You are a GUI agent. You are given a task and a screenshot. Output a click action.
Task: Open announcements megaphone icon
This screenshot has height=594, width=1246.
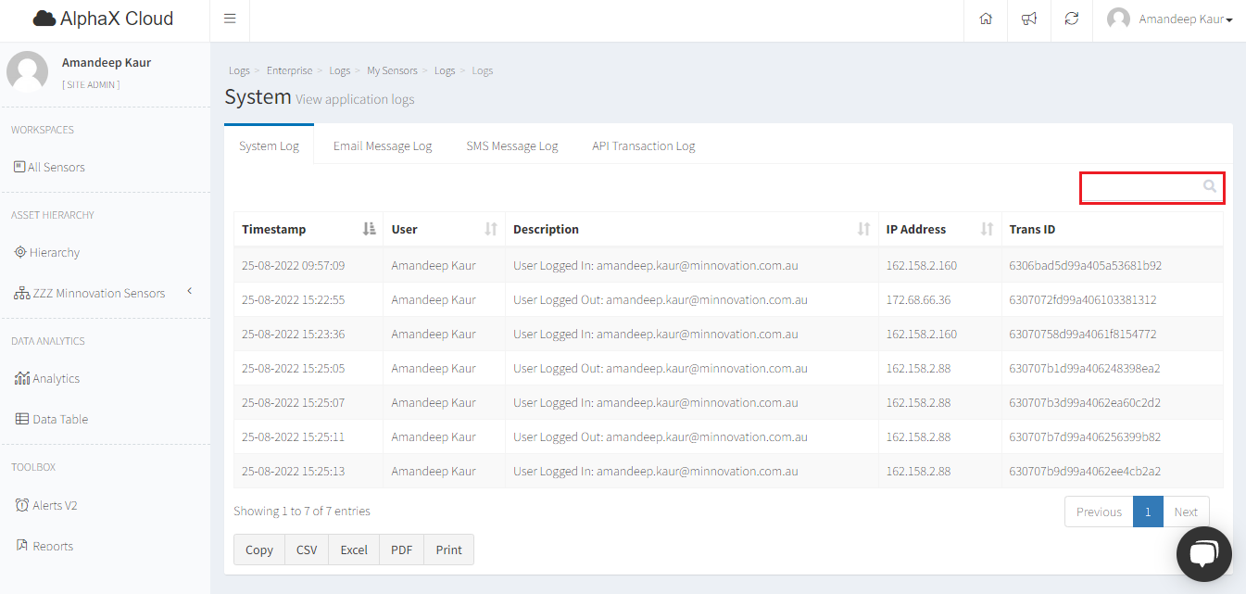pyautogui.click(x=1028, y=19)
